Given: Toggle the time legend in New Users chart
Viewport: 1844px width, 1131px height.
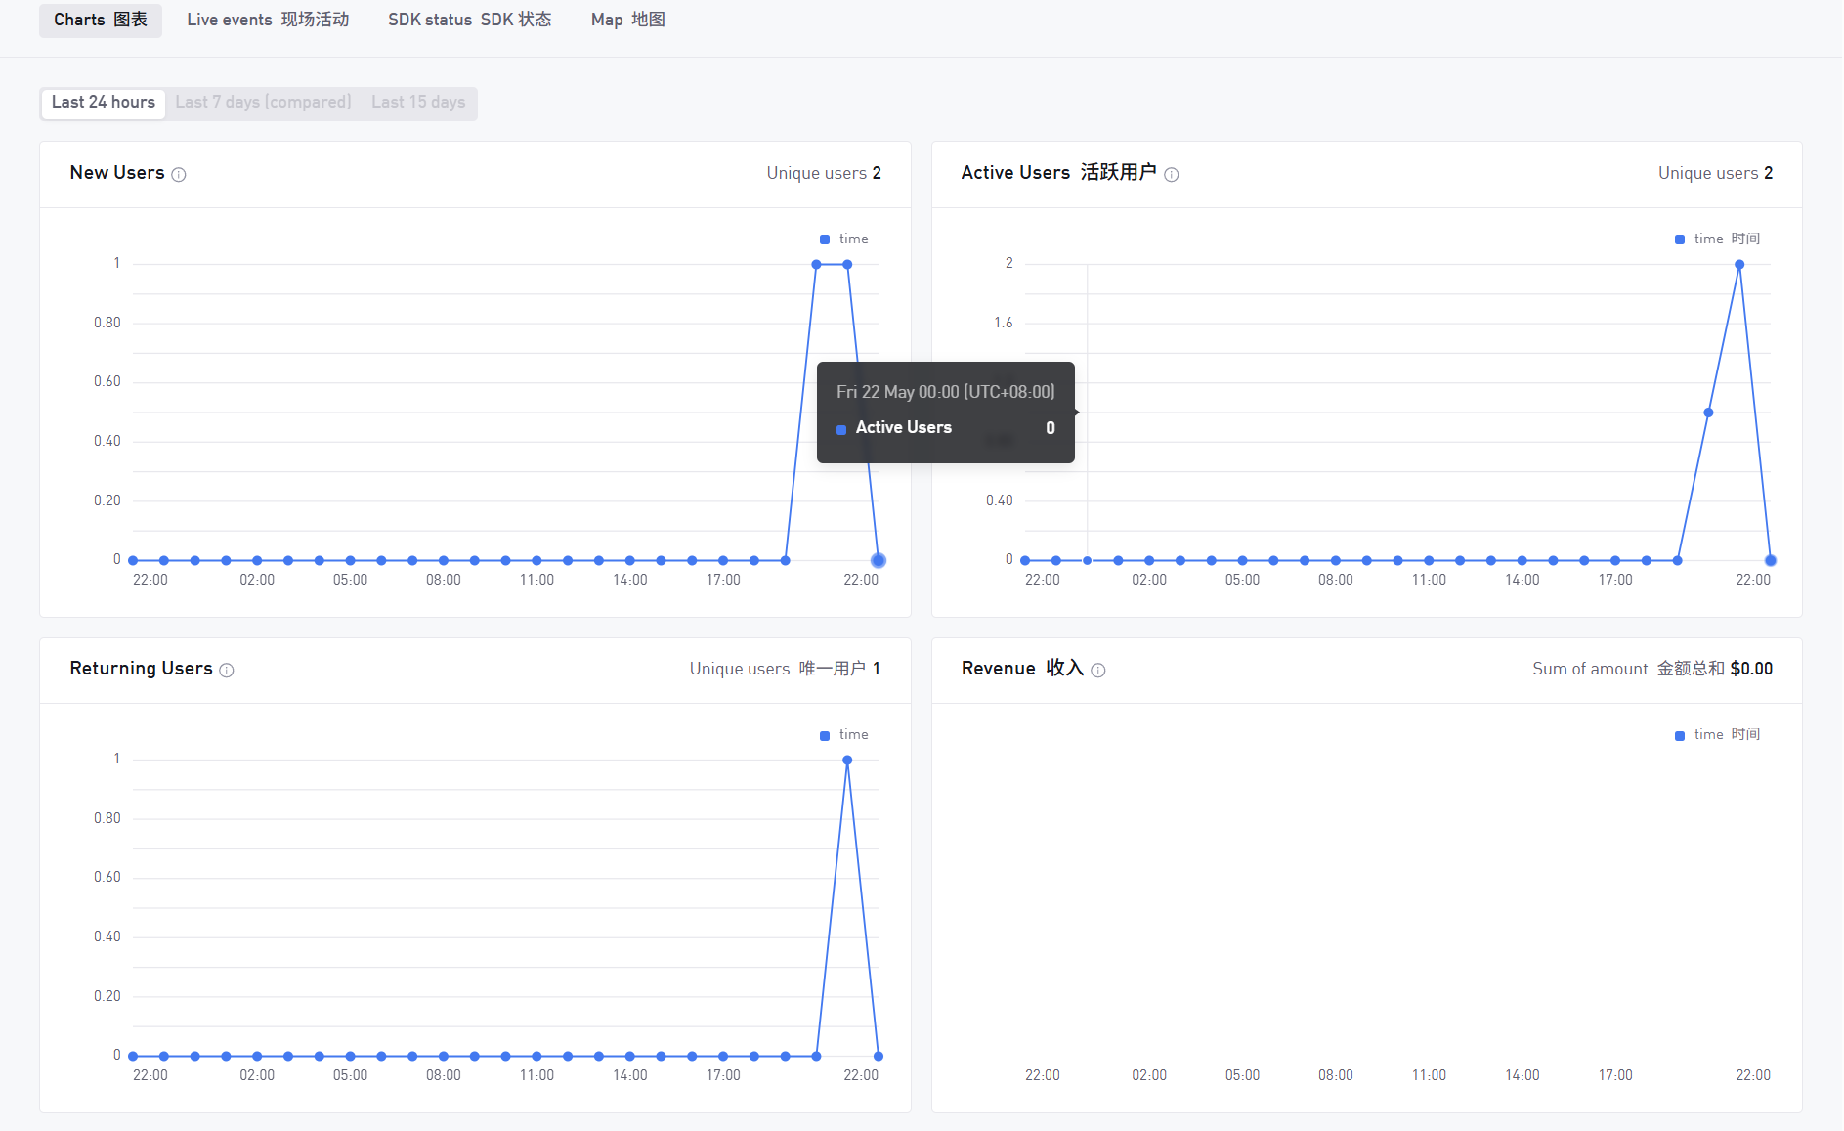Looking at the screenshot, I should pyautogui.click(x=844, y=239).
